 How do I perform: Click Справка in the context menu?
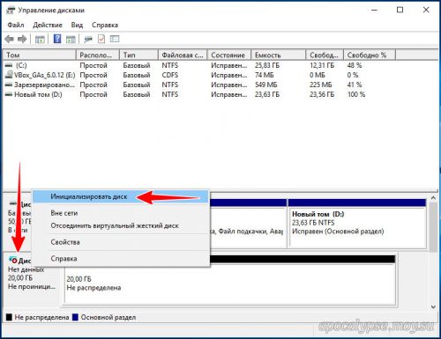121,259
